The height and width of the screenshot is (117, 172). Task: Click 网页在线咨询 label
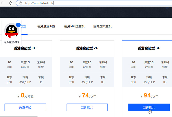12,42
